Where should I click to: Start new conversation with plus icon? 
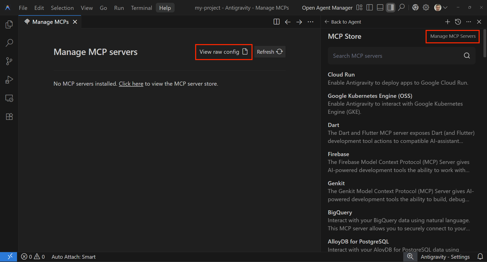pyautogui.click(x=447, y=22)
